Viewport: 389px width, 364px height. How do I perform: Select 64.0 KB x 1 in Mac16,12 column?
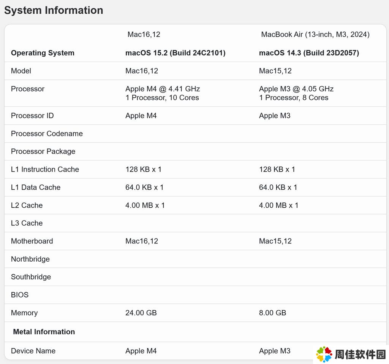144,188
